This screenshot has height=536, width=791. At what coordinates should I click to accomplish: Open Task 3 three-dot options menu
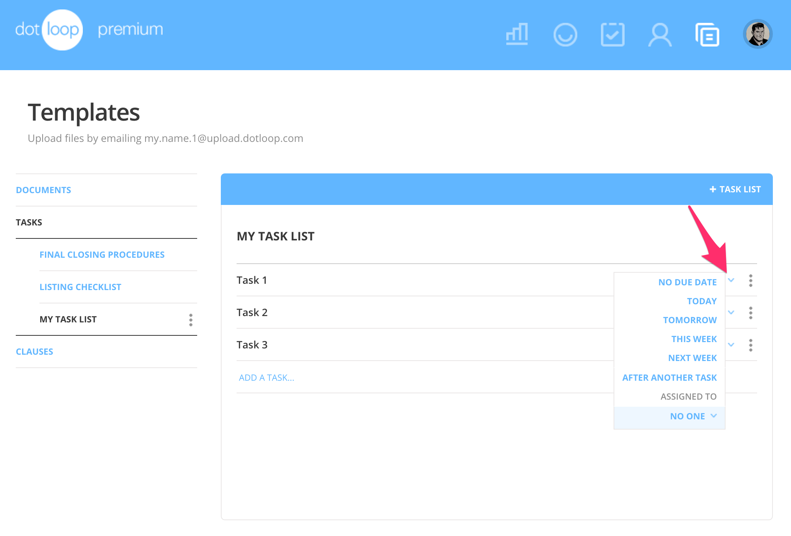point(750,345)
